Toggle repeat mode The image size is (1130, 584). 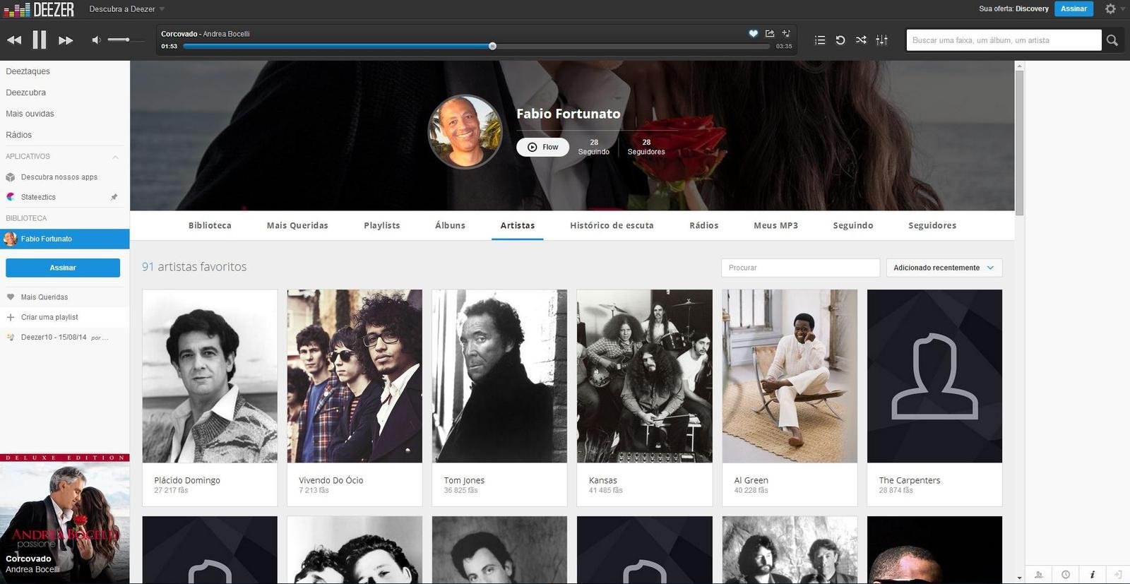[x=840, y=40]
